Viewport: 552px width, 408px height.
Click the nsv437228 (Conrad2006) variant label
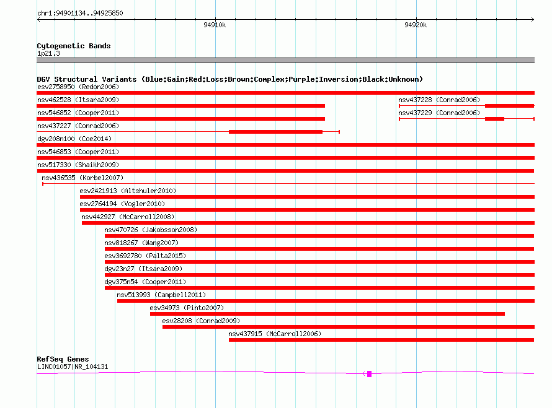point(439,100)
